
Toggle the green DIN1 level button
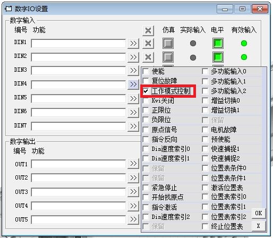pos(218,43)
